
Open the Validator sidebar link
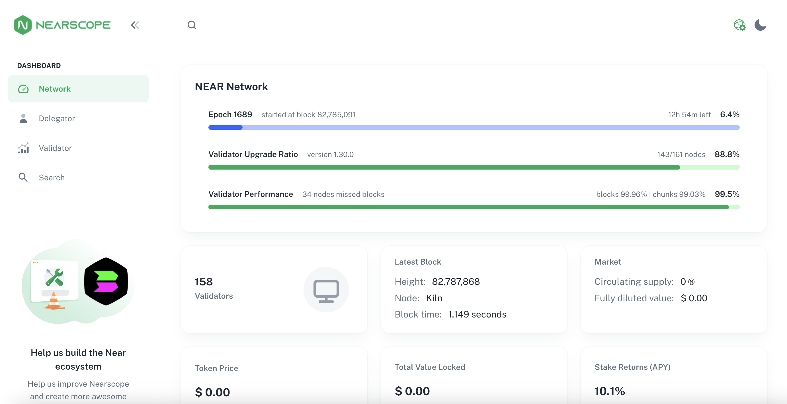coord(55,148)
